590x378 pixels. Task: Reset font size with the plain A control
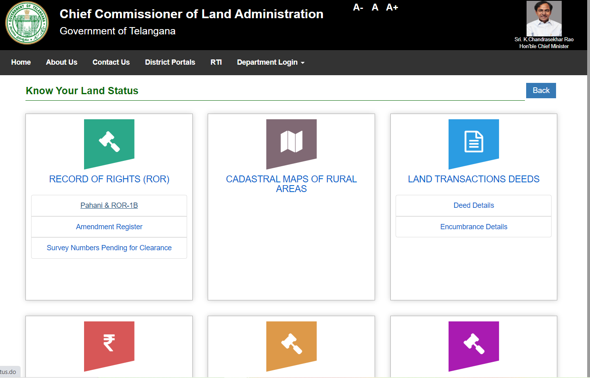click(x=375, y=7)
